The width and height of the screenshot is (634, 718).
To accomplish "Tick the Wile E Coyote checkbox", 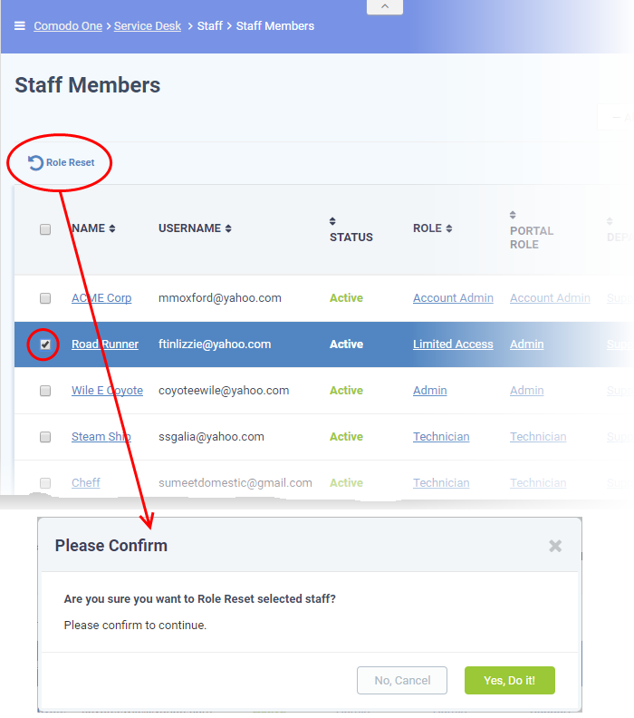I will point(45,391).
